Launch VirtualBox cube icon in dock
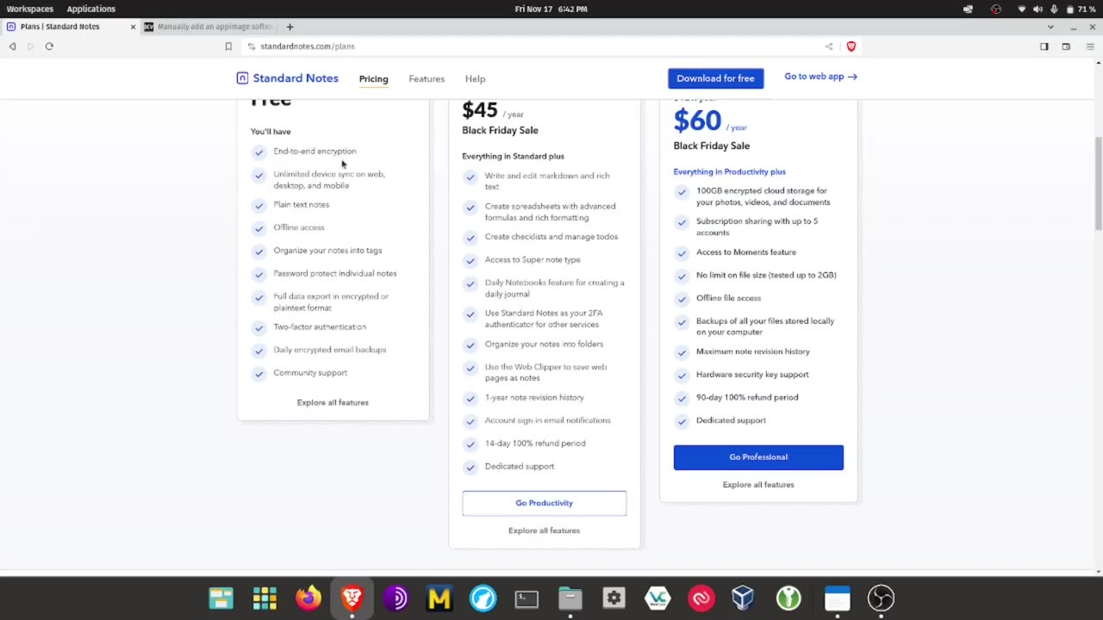 click(743, 598)
